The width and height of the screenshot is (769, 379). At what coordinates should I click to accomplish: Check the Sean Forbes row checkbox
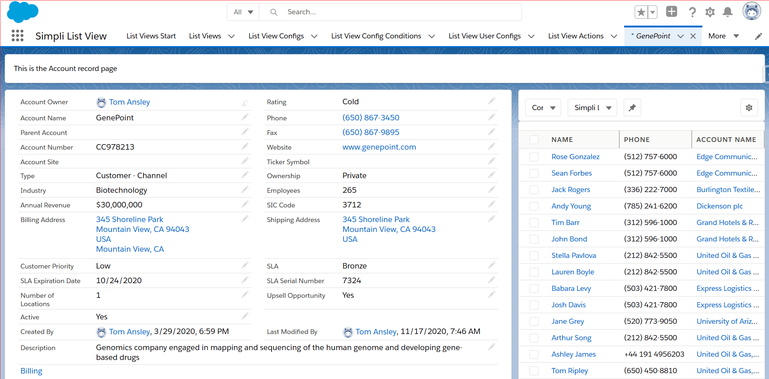(x=534, y=173)
